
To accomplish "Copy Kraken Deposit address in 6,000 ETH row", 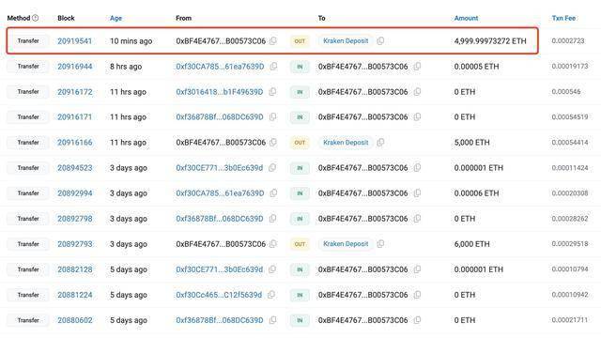I will (380, 244).
